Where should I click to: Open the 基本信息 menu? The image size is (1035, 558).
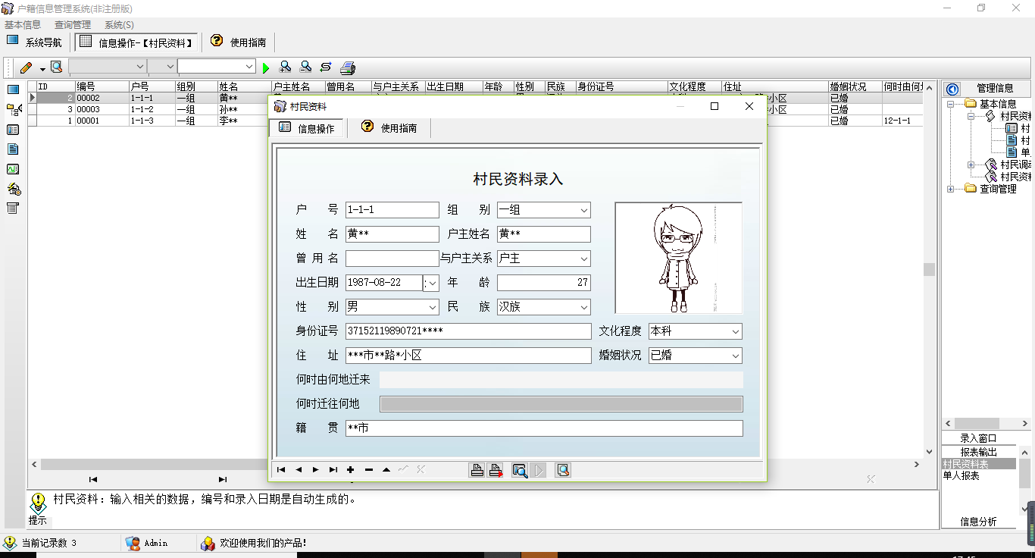(x=23, y=25)
